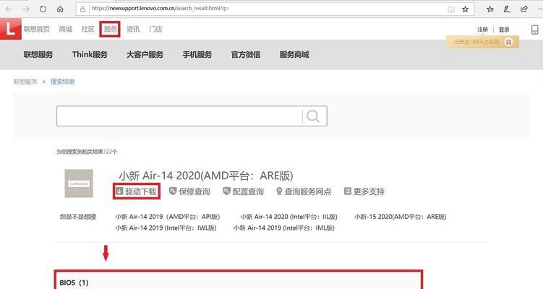The image size is (543, 289).
Task: Reload the page with the refresh icon
Action: point(43,9)
